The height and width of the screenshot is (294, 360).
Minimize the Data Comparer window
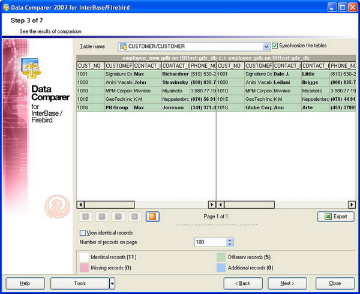click(332, 7)
